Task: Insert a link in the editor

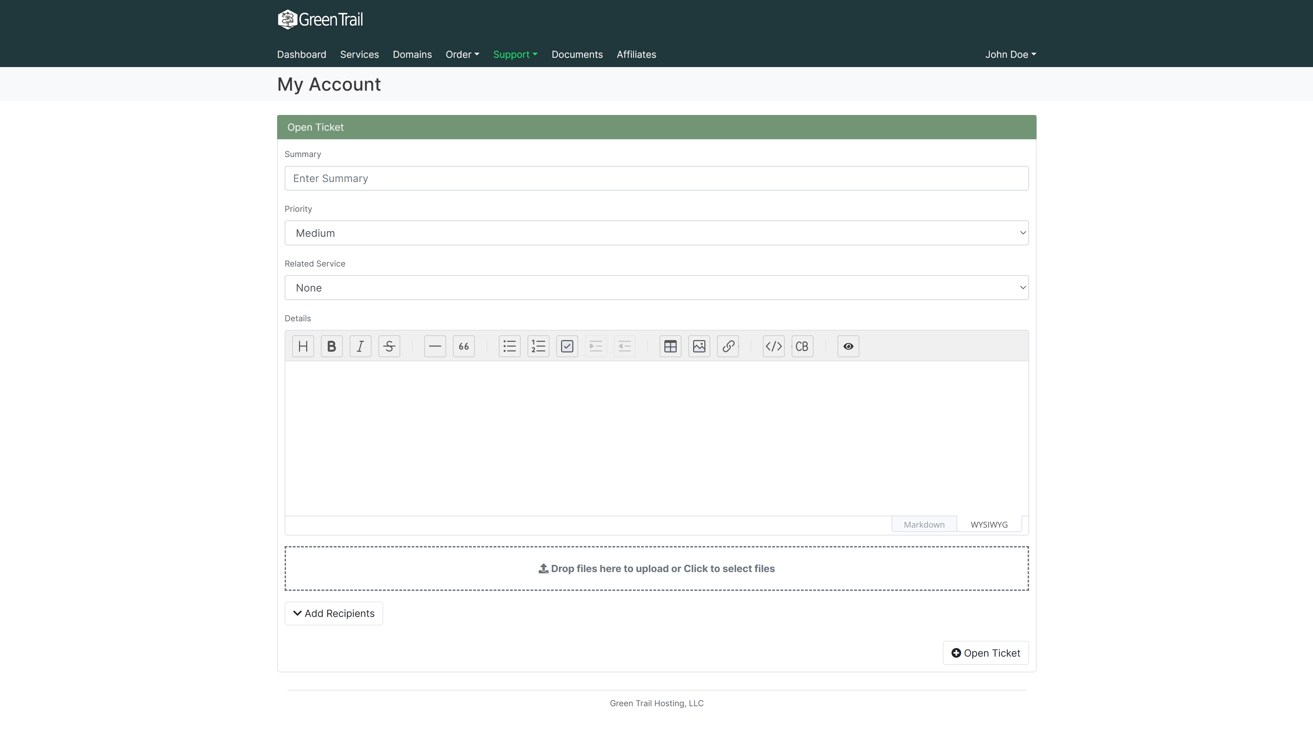Action: tap(728, 347)
